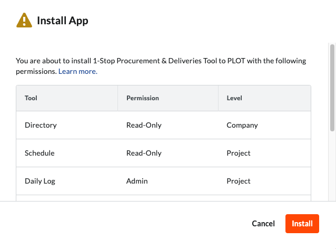
Task: Click the Admin permission cell
Action: pos(137,181)
